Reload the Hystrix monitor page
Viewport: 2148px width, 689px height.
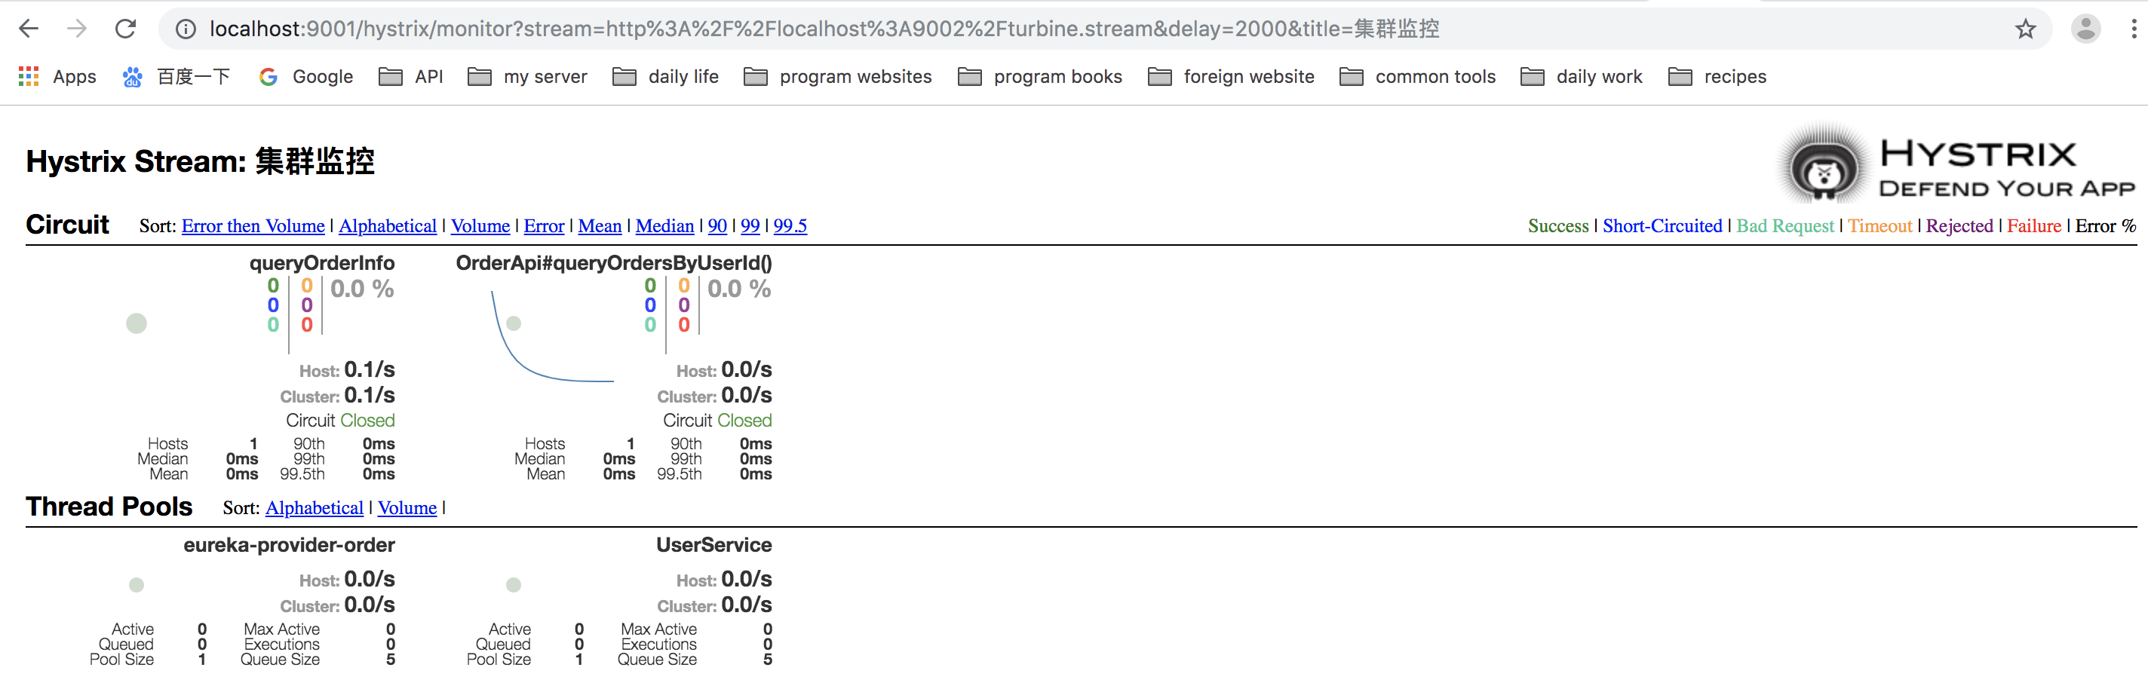[x=126, y=29]
